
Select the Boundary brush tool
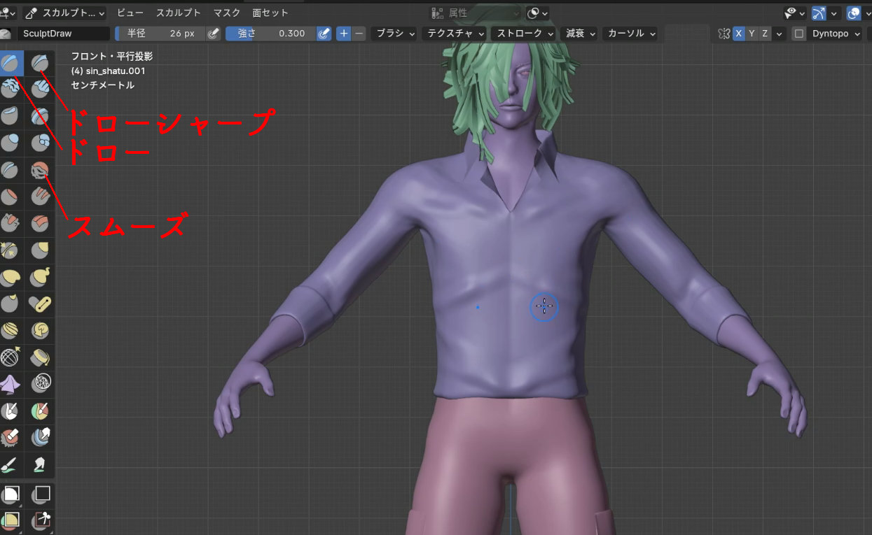(39, 357)
